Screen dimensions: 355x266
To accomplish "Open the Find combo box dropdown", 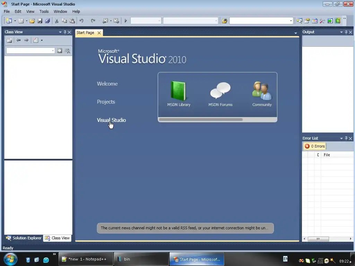I will pos(291,21).
